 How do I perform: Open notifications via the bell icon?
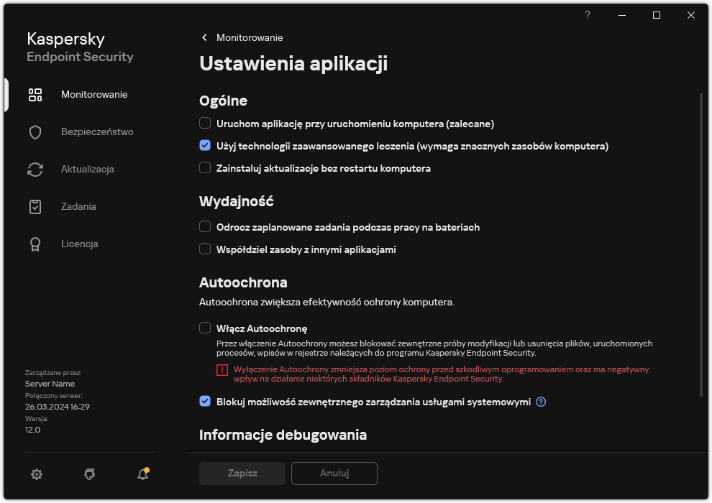click(x=142, y=474)
